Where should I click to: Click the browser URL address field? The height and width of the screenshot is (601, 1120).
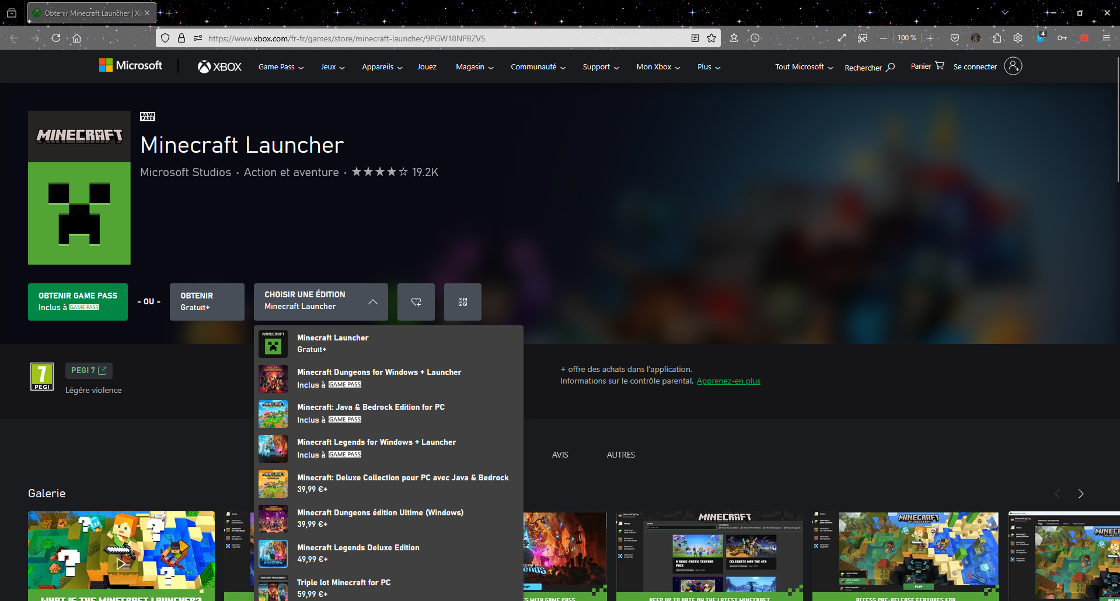tap(438, 38)
